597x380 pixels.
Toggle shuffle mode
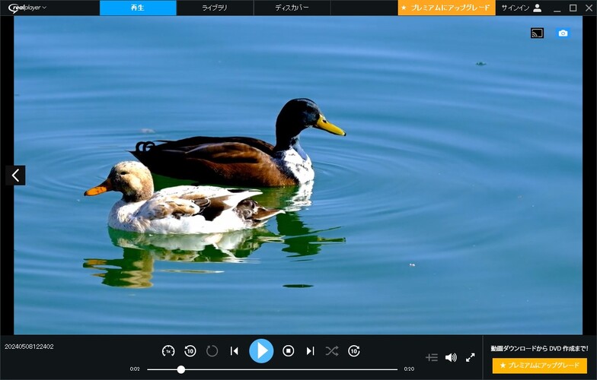(332, 351)
